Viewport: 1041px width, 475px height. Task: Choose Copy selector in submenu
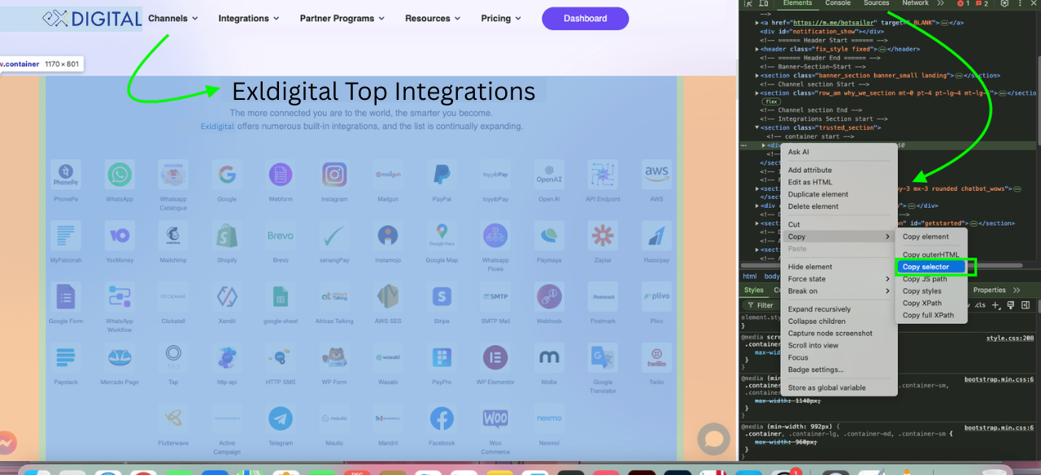(x=931, y=266)
